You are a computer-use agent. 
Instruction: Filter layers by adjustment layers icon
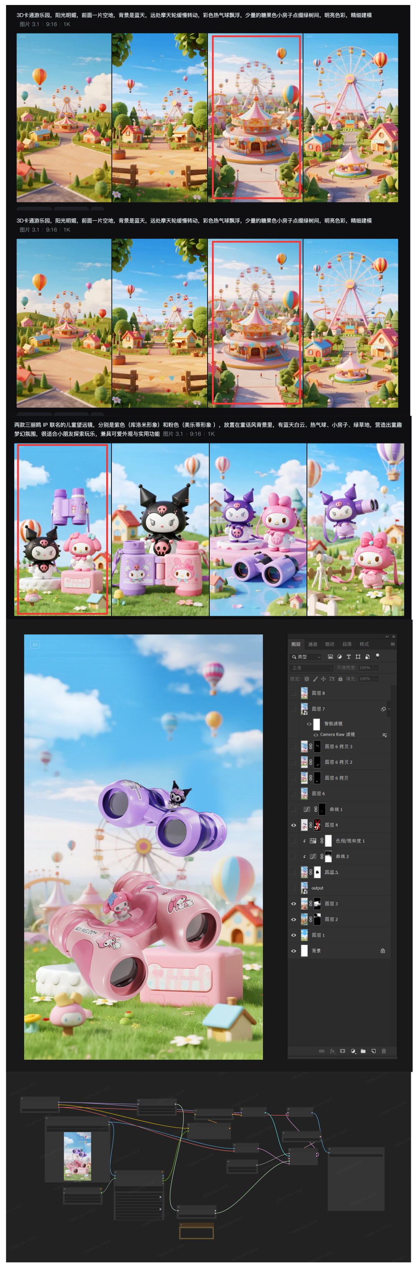point(340,657)
